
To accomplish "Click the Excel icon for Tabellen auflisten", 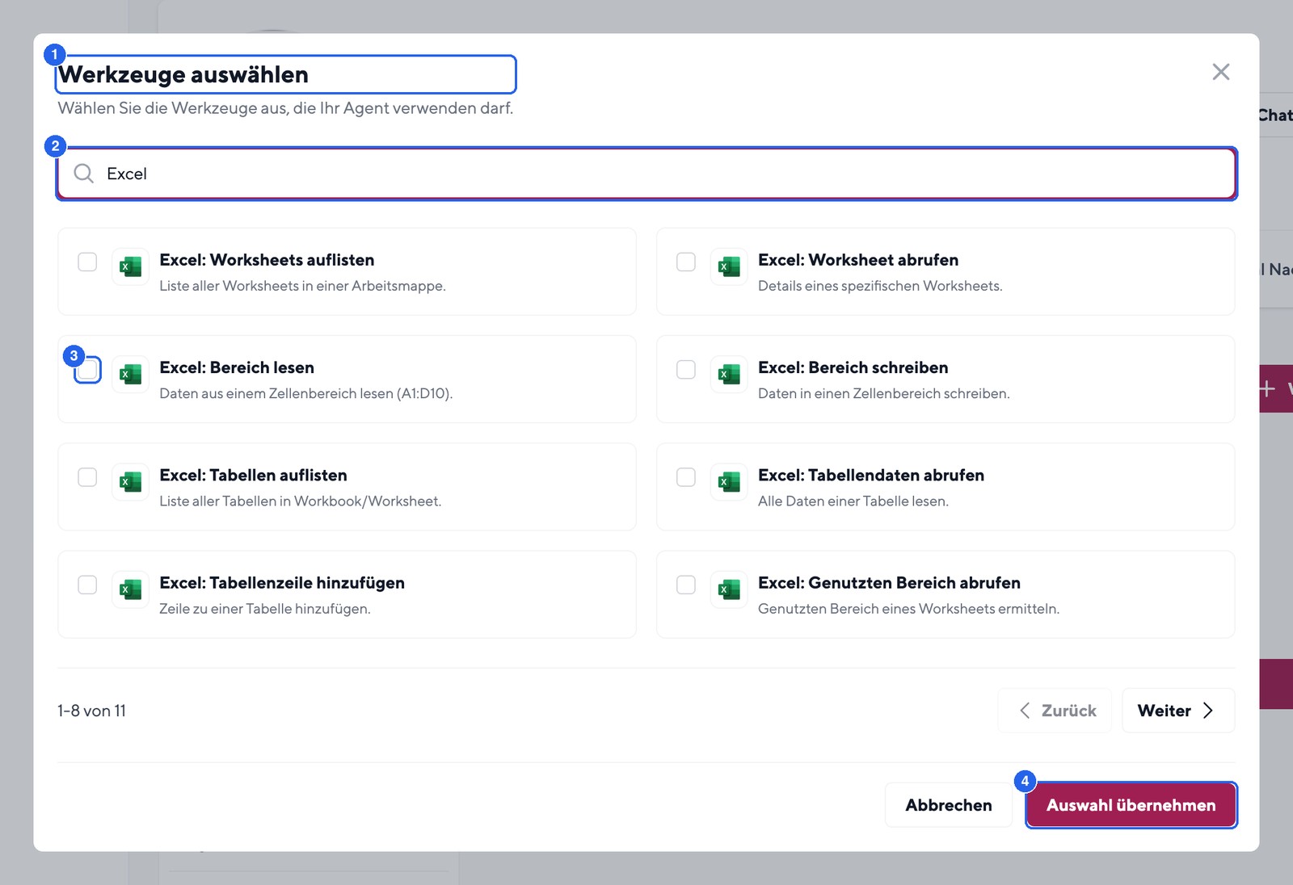I will (x=130, y=481).
